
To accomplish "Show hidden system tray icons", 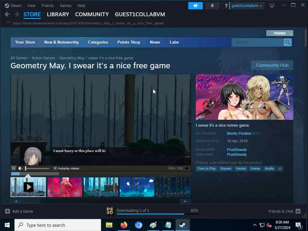I will coord(254,225).
